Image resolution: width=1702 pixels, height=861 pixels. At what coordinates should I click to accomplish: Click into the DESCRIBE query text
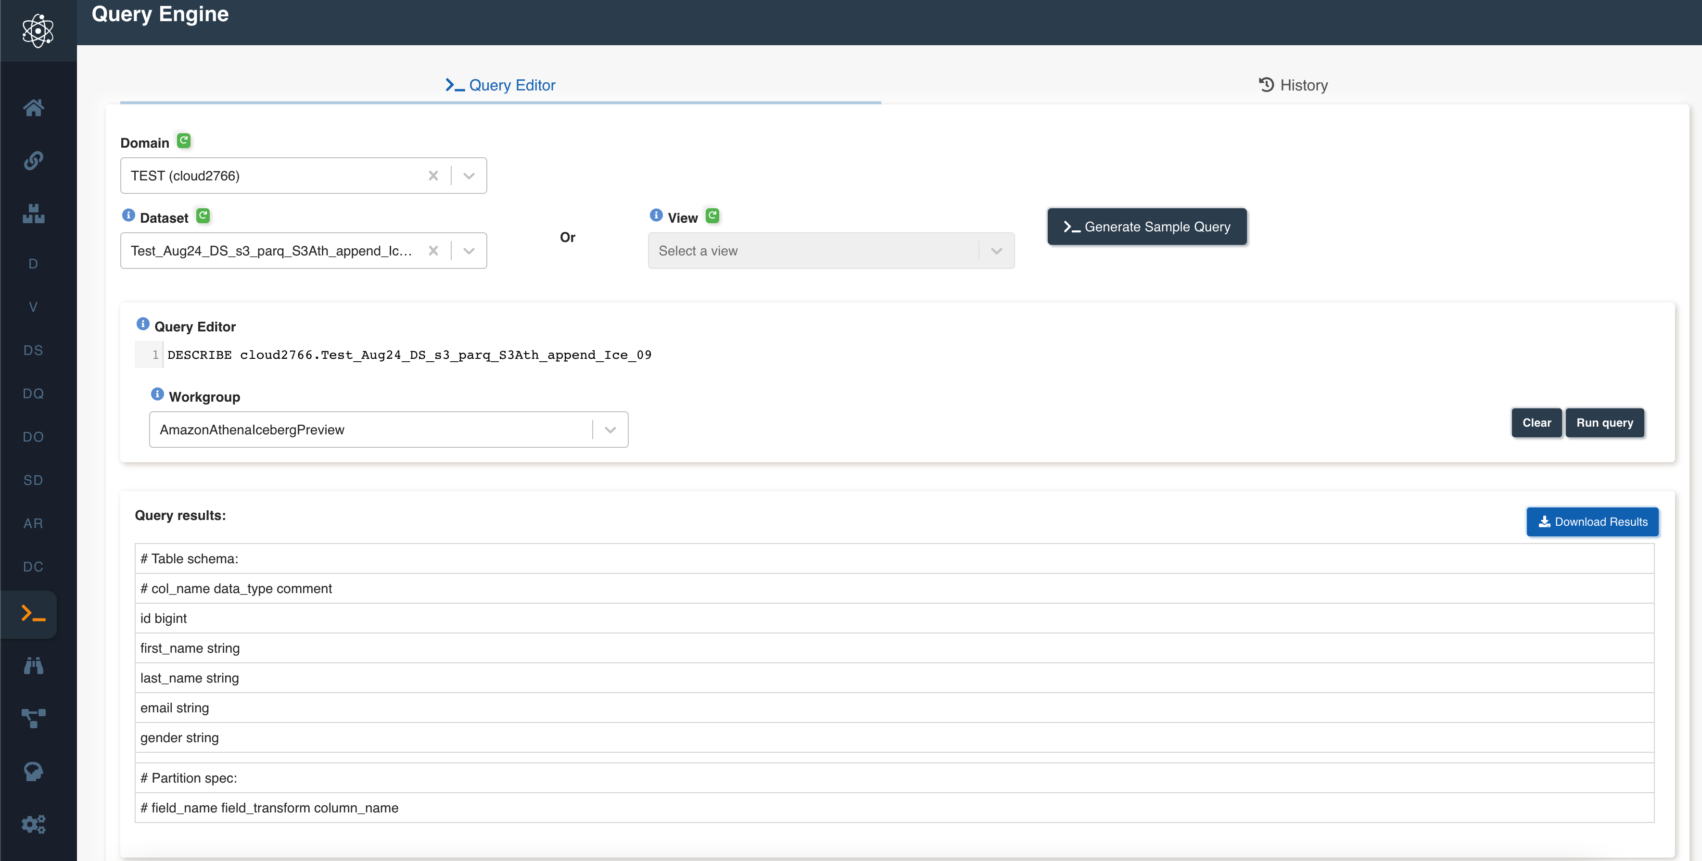(x=409, y=355)
